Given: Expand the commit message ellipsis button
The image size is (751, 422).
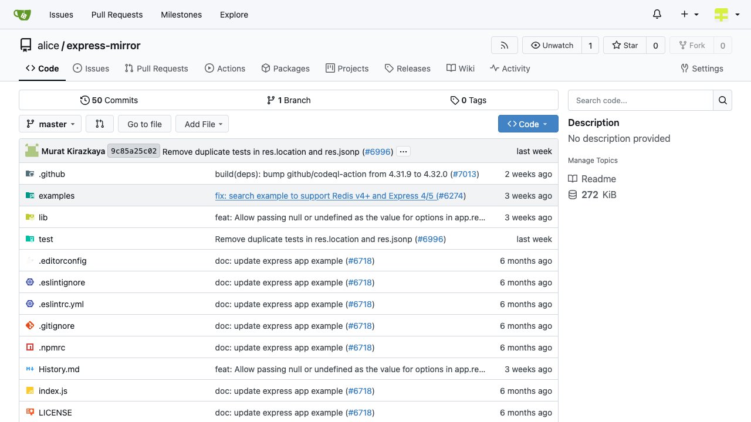Looking at the screenshot, I should 403,151.
